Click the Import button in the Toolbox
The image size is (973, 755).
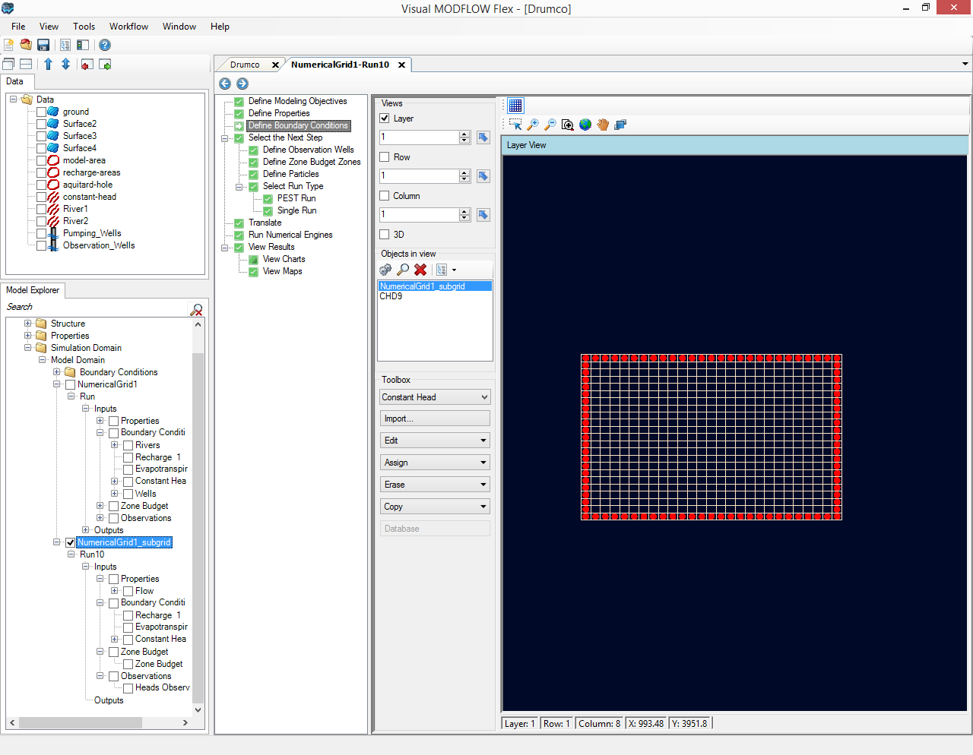click(434, 418)
